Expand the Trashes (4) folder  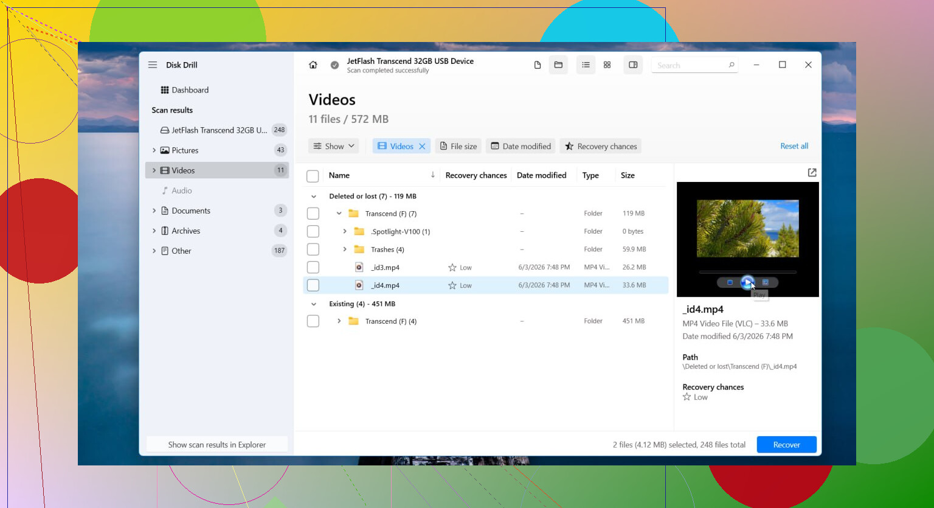345,249
